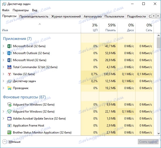Click the Total Commander floppy icon
Screen dimensions: 161x148
9,67
